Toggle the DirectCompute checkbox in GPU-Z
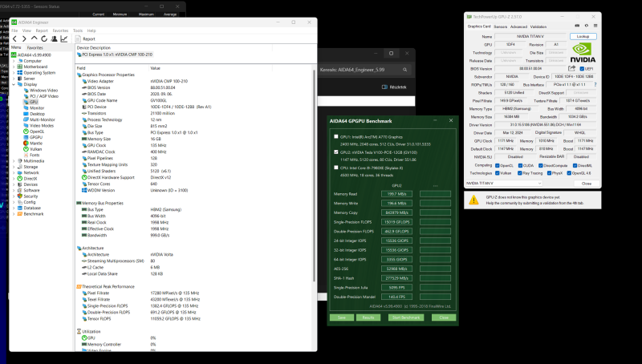 tap(540, 166)
